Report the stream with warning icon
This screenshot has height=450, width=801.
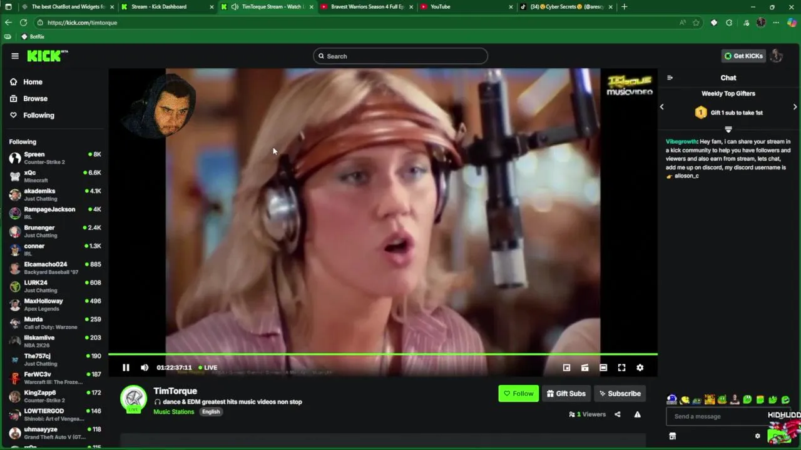(x=637, y=414)
